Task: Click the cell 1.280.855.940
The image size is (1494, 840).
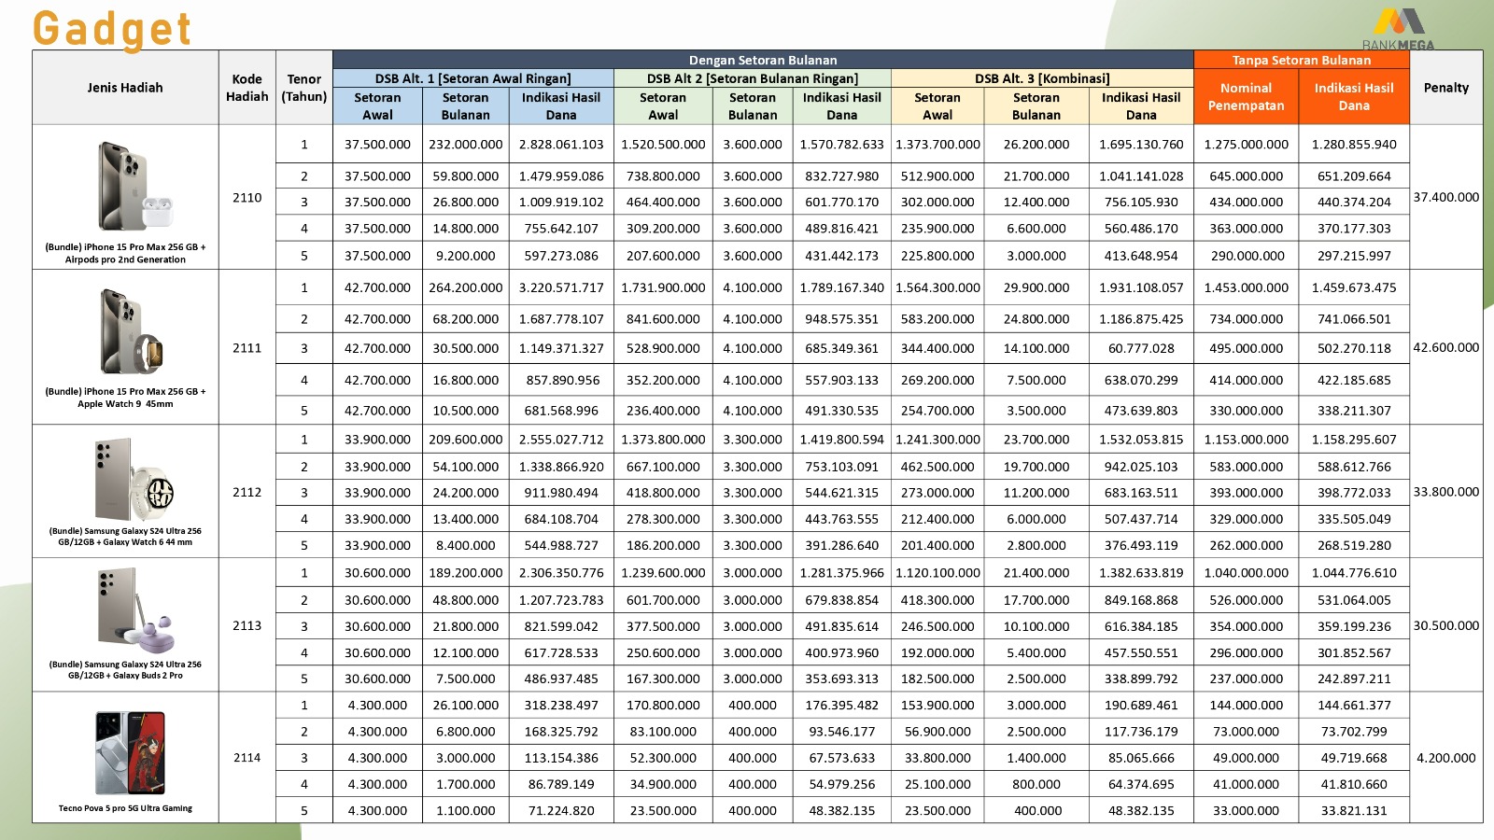Action: (1353, 145)
